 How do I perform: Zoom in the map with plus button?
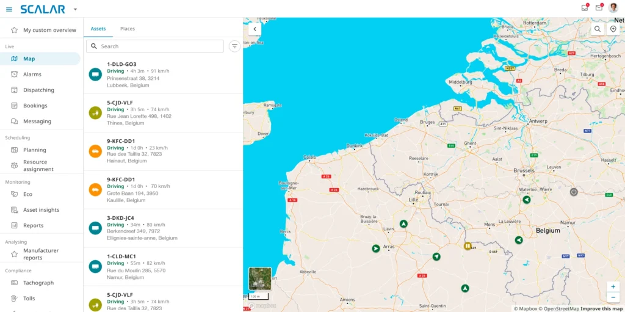tap(613, 286)
